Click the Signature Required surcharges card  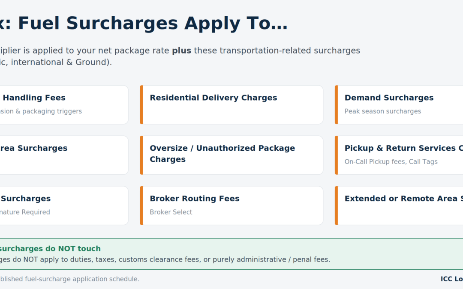64,206
